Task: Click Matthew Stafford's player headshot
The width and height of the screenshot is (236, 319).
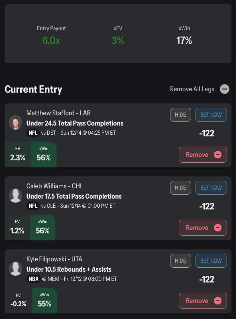Action: click(15, 122)
